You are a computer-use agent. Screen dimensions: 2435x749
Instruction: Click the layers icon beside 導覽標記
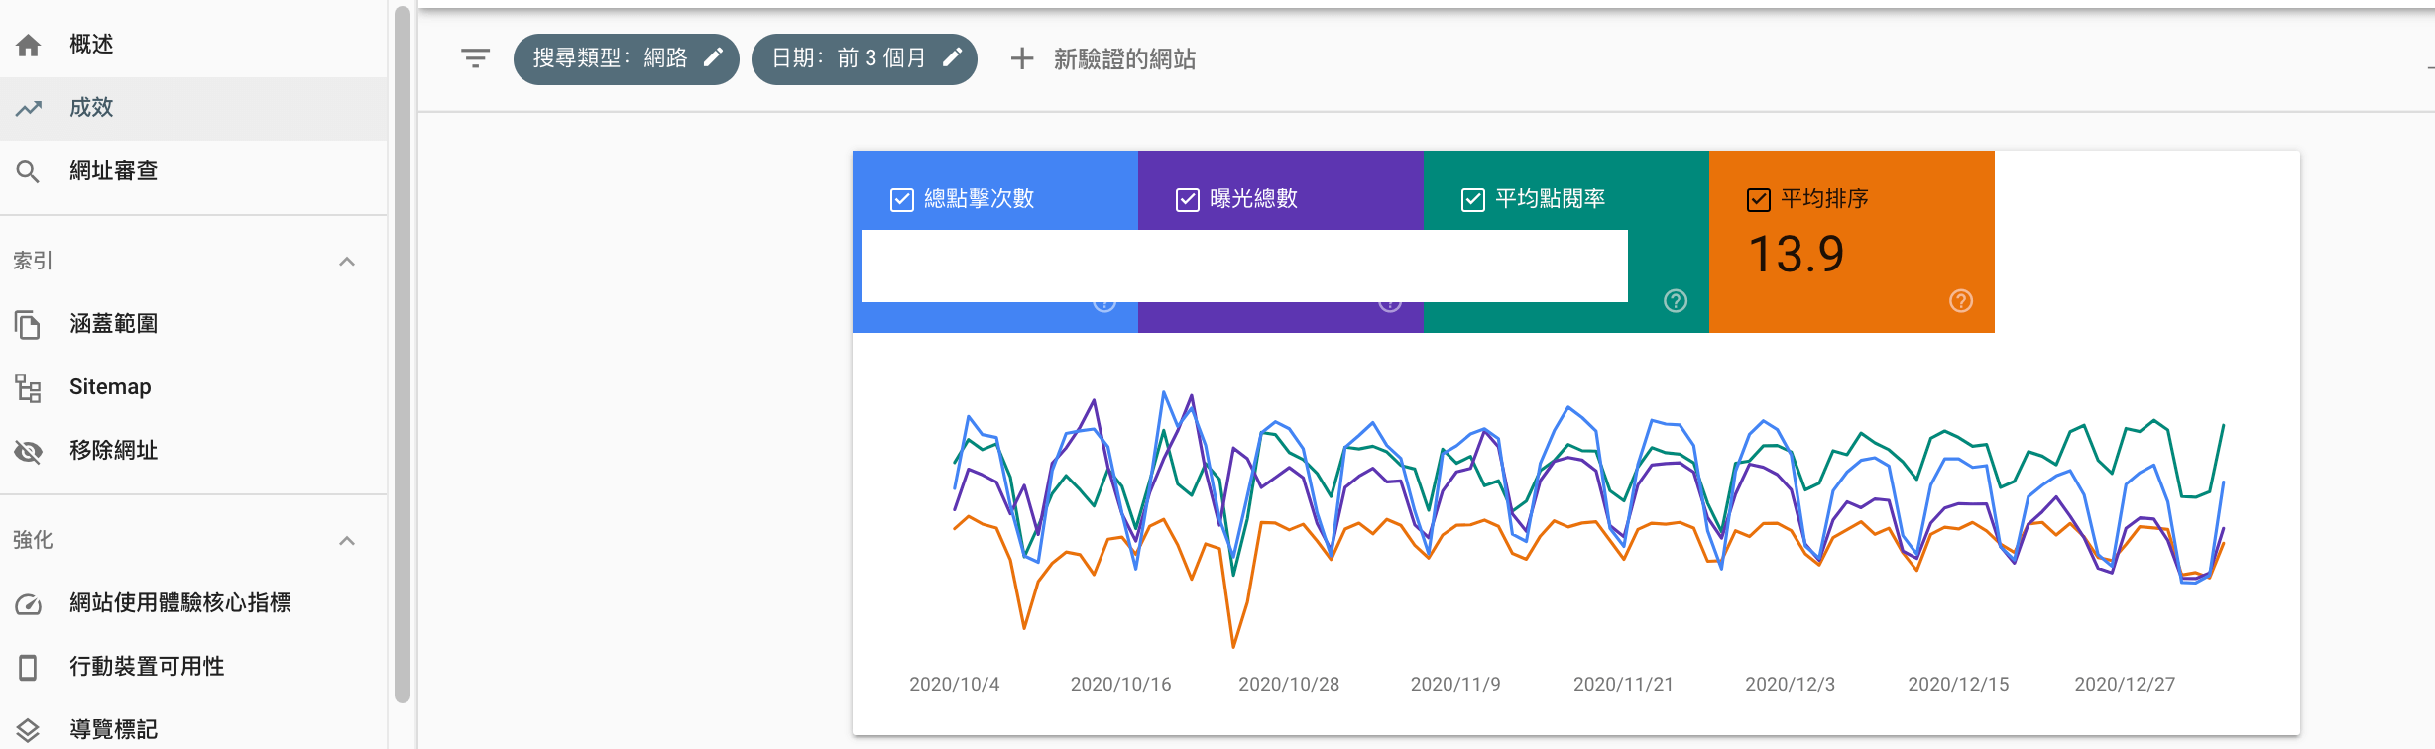(29, 730)
